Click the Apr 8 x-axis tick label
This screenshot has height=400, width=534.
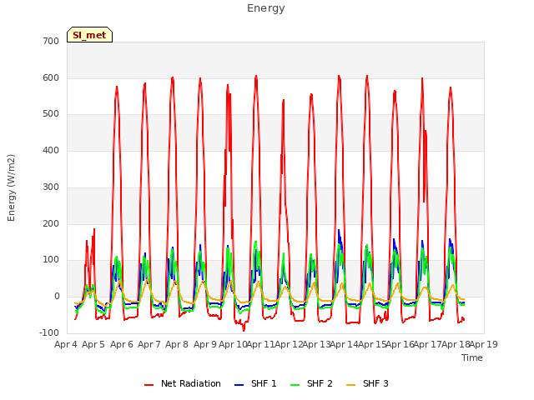click(177, 344)
